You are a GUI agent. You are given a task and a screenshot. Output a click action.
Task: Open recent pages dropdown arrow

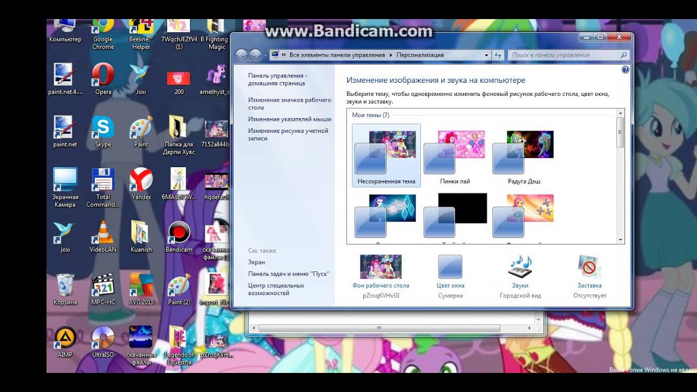(x=266, y=55)
